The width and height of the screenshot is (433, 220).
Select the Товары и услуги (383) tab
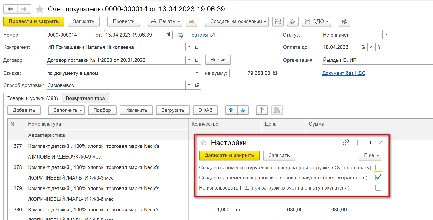tap(33, 98)
